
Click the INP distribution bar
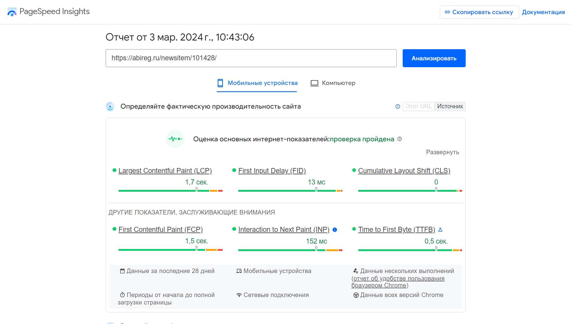tap(290, 250)
